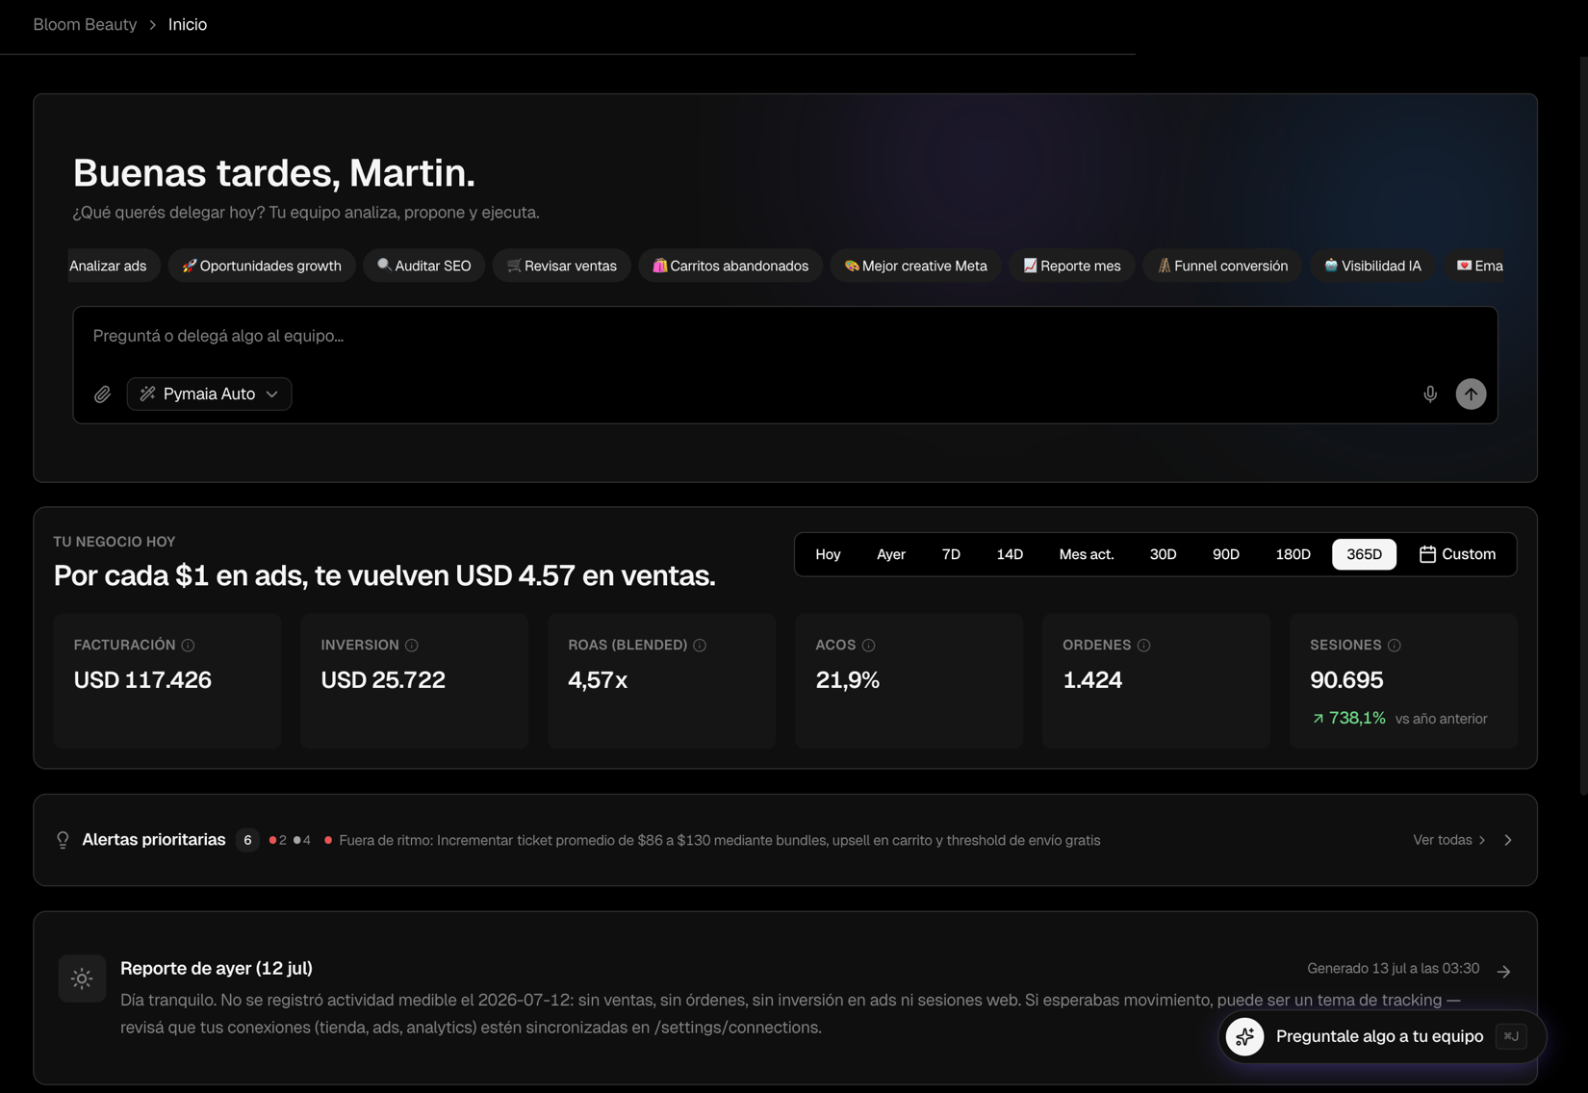Click the lightbulb icon in Alertas prioritarias
Viewport: 1588px width, 1093px height.
(63, 840)
